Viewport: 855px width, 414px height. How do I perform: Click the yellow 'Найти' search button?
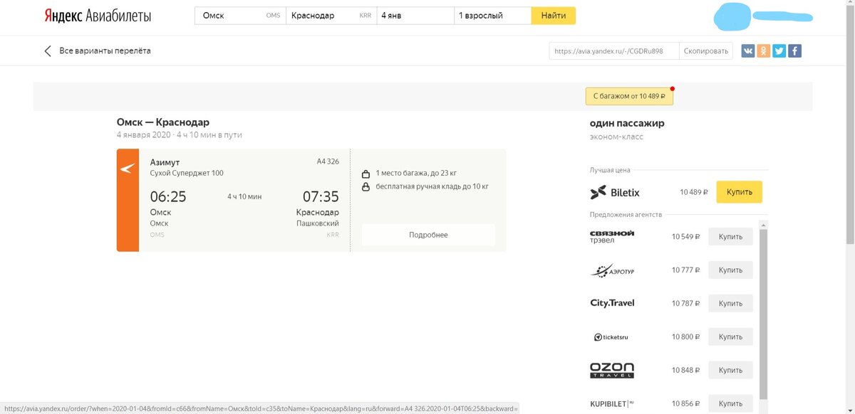[554, 14]
